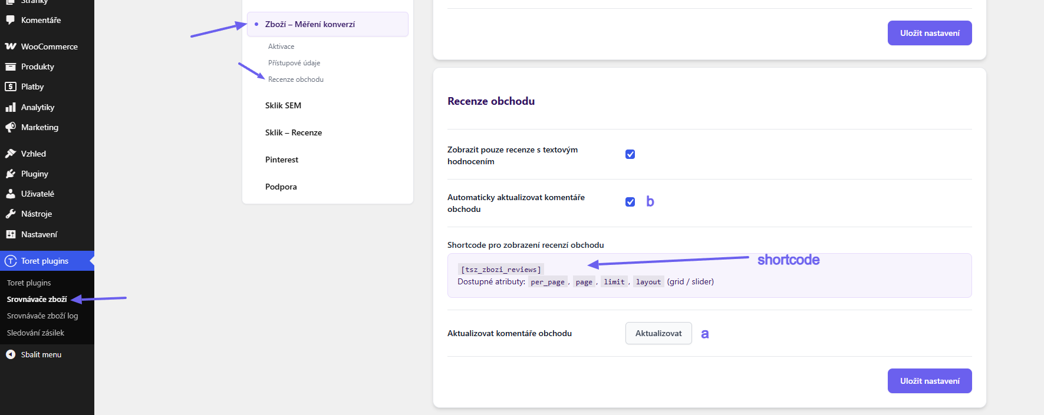Open the Nástroje menu
Image resolution: width=1044 pixels, height=415 pixels.
[37, 214]
